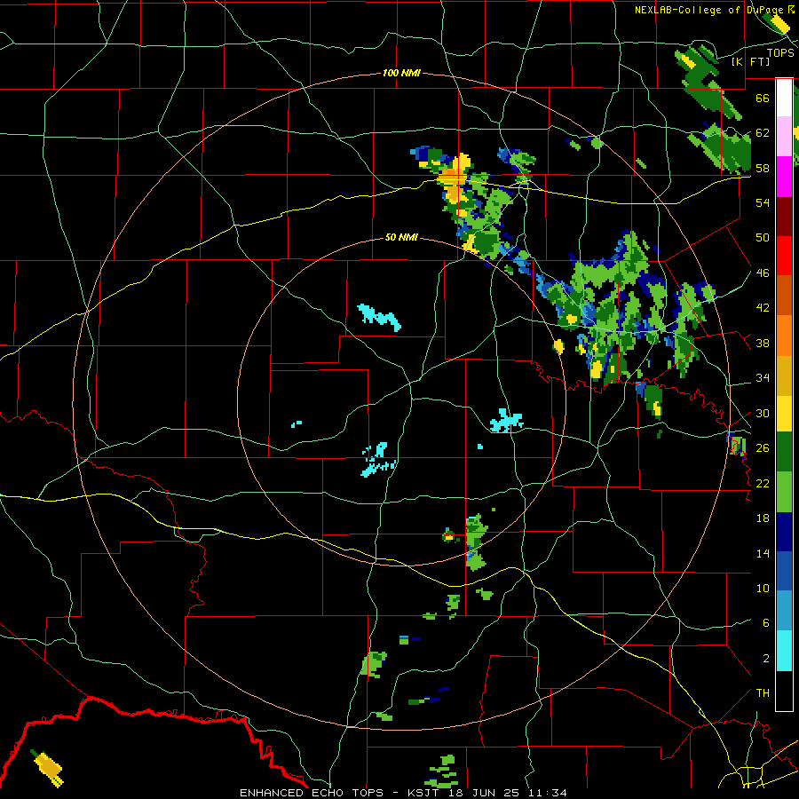This screenshot has width=799, height=799.
Task: Click the TOPS legend heading
Action: (x=780, y=52)
